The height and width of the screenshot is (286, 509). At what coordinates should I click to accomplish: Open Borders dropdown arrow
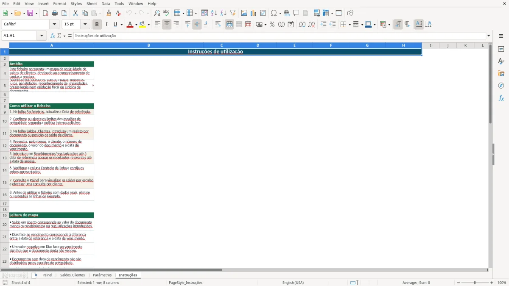click(x=349, y=25)
